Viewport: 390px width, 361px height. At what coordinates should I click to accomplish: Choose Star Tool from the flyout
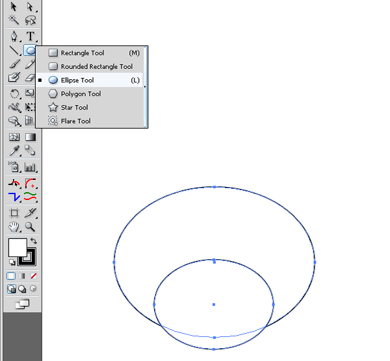(x=90, y=108)
